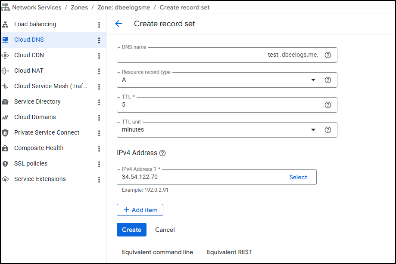Open Cloud Domains in the sidebar
396x264 pixels.
point(35,117)
